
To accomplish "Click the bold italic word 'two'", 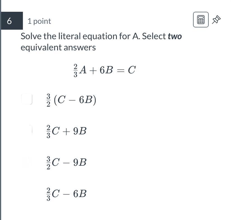I will [175, 36].
